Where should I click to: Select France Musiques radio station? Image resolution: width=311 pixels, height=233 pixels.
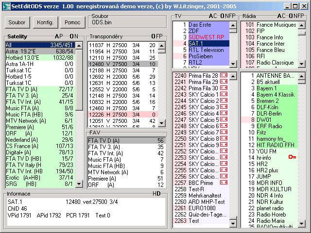pos(269,25)
